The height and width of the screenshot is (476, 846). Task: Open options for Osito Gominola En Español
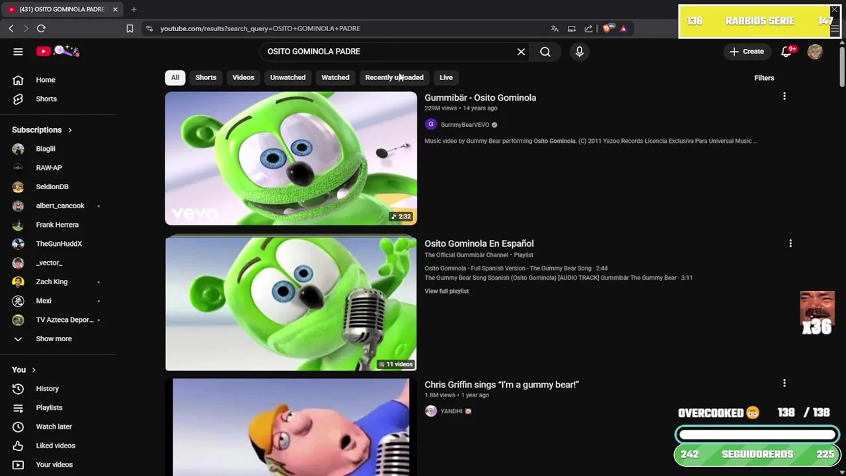(x=790, y=243)
